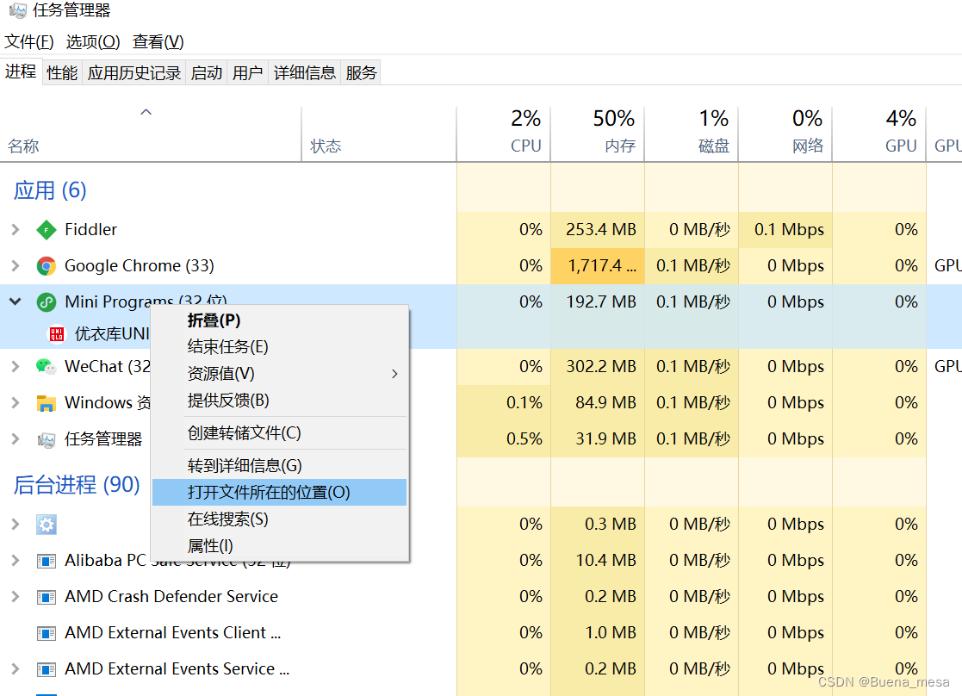This screenshot has width=962, height=696.
Task: Click the unnamed gear icon in background processes
Action: tap(46, 524)
